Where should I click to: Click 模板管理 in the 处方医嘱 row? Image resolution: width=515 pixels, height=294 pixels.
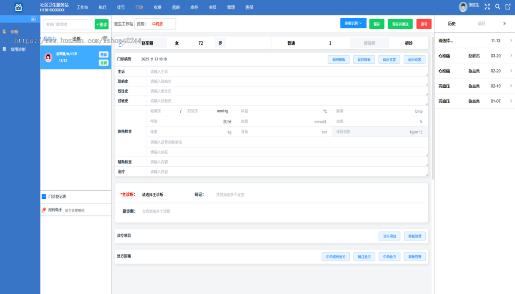tap(415, 257)
